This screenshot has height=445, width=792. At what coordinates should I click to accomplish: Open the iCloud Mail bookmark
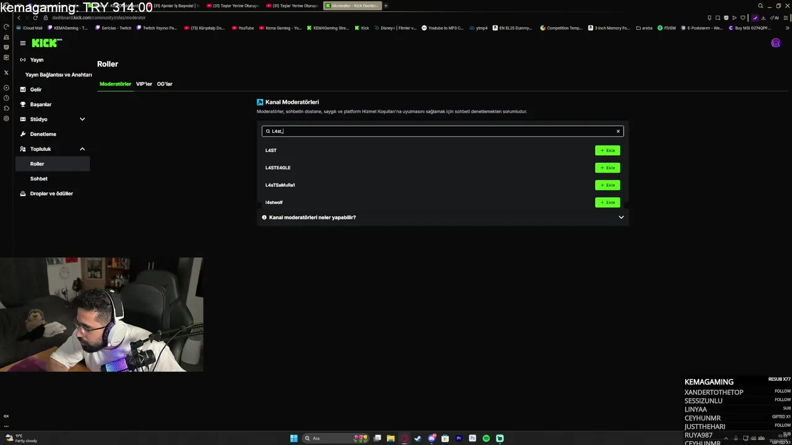pos(30,28)
